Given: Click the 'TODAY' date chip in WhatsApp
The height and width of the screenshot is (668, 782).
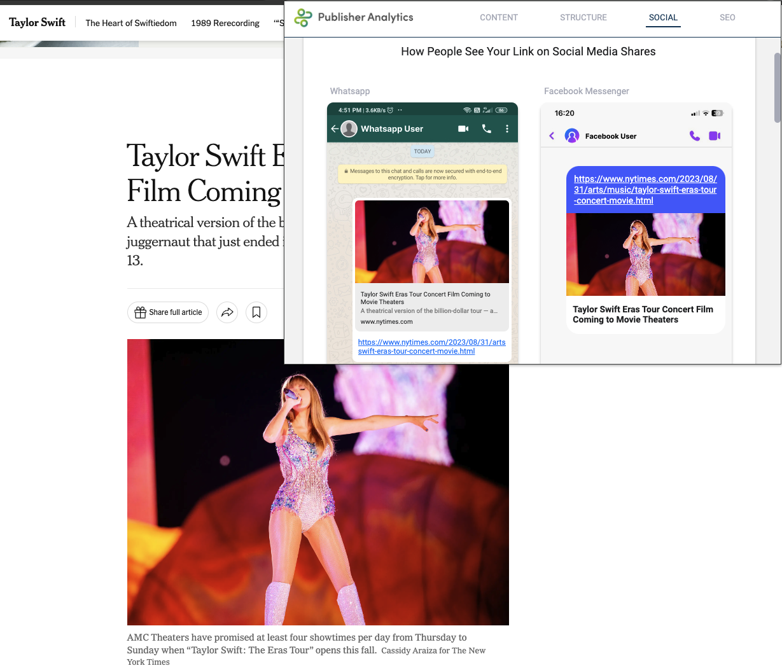Looking at the screenshot, I should click(x=422, y=151).
